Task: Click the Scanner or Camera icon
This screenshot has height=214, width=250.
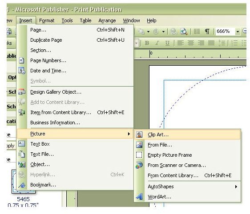Action: (139, 165)
